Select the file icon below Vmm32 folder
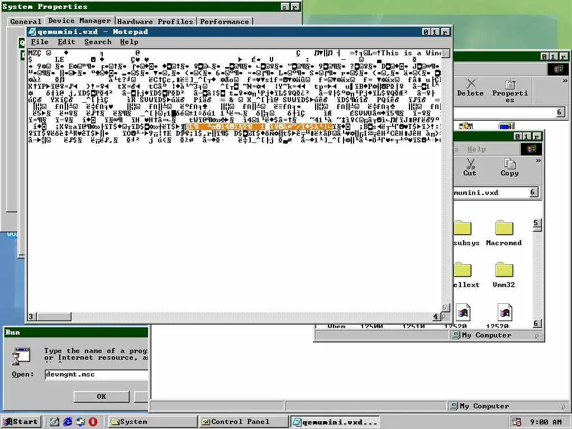The width and height of the screenshot is (572, 429). (505, 313)
